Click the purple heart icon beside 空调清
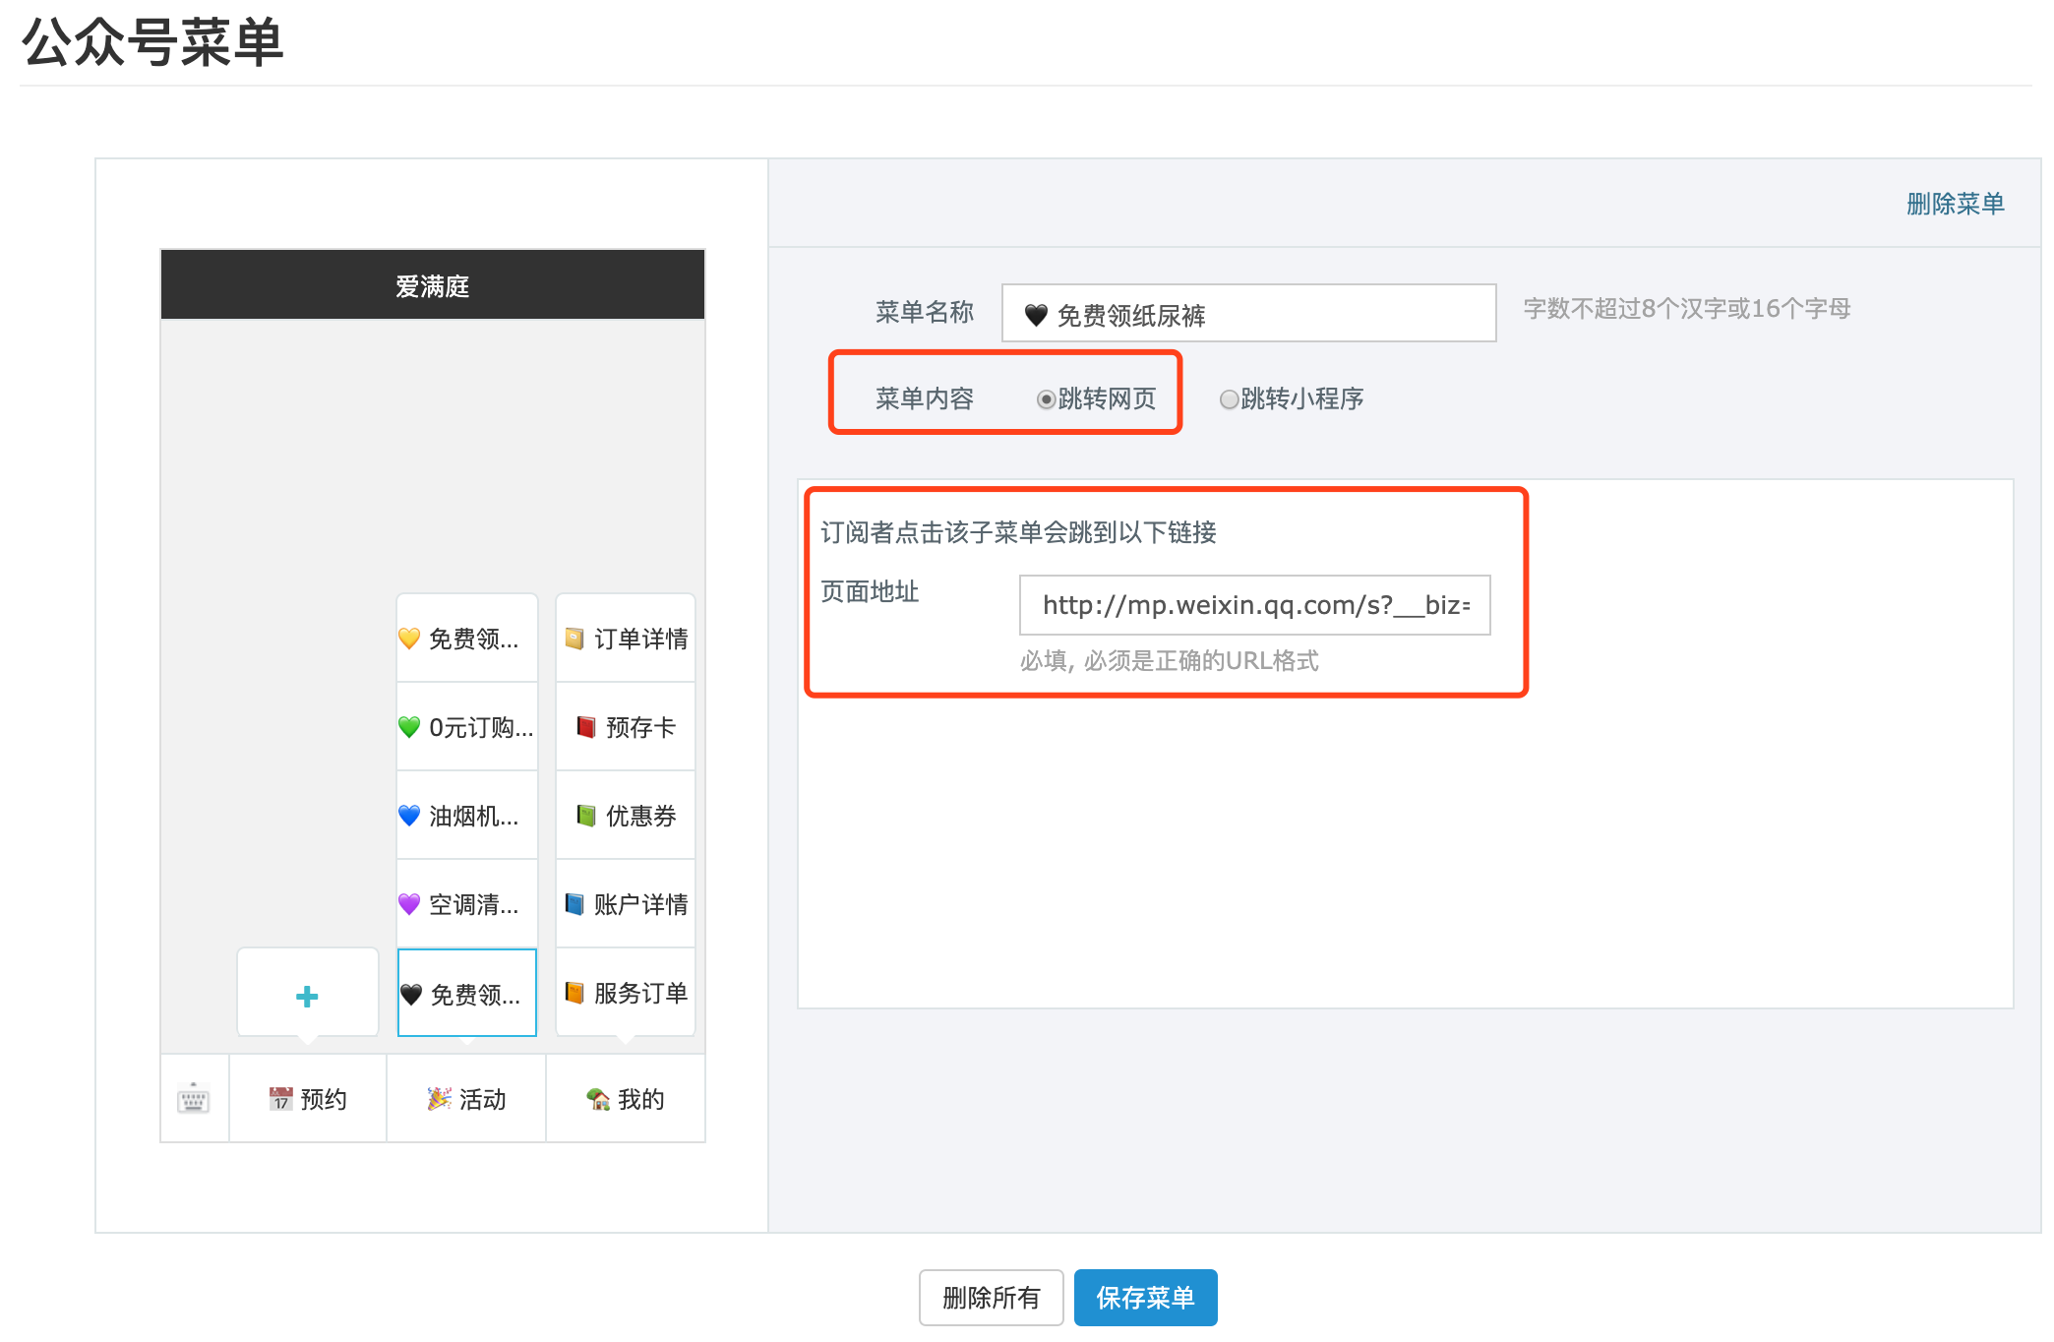Screen dimensions: 2054x1342 point(409,904)
